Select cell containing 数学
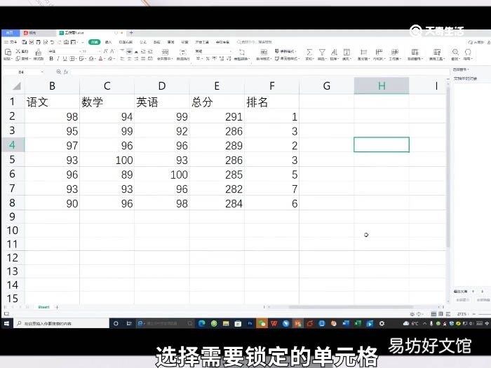The width and height of the screenshot is (491, 368). pyautogui.click(x=107, y=102)
